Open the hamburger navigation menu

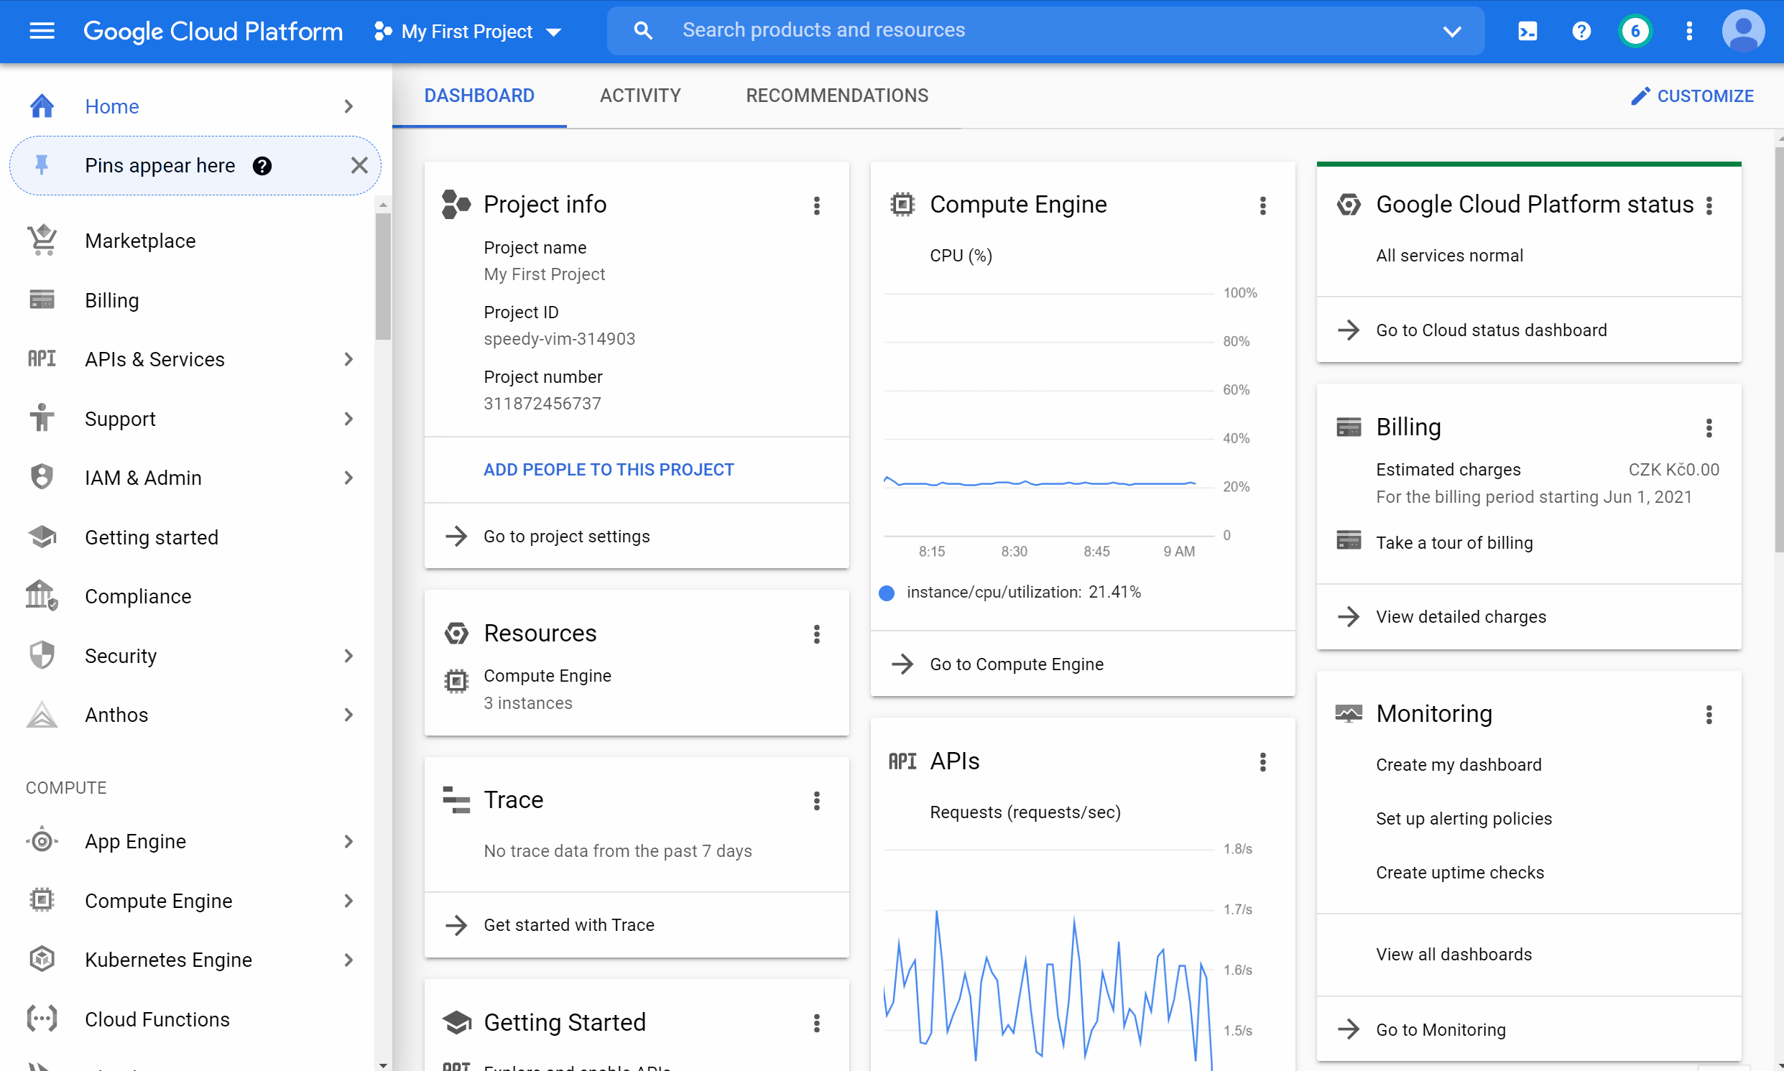(42, 30)
